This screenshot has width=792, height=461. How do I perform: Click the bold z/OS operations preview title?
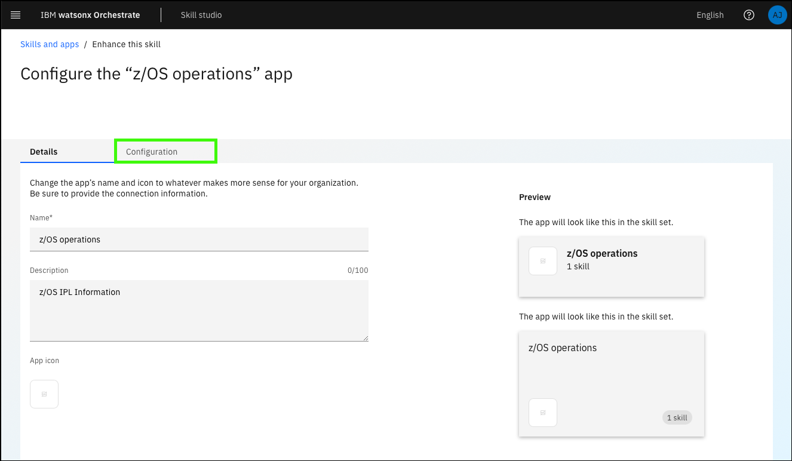602,253
